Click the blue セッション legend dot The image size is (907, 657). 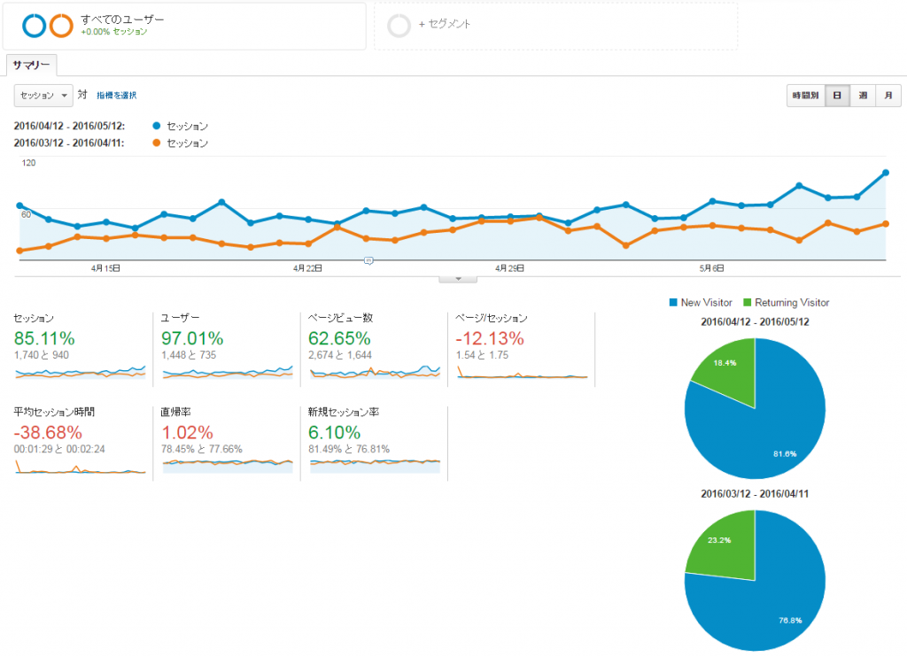pyautogui.click(x=156, y=126)
